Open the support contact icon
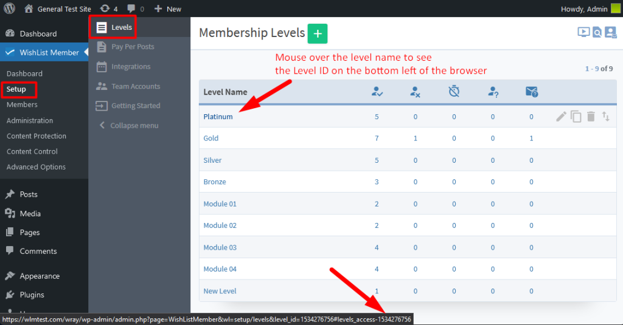 point(610,32)
